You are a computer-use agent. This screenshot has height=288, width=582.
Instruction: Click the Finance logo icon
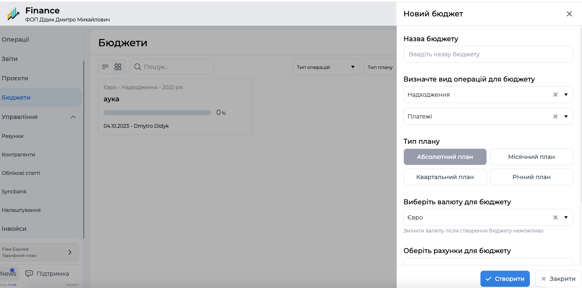point(13,14)
